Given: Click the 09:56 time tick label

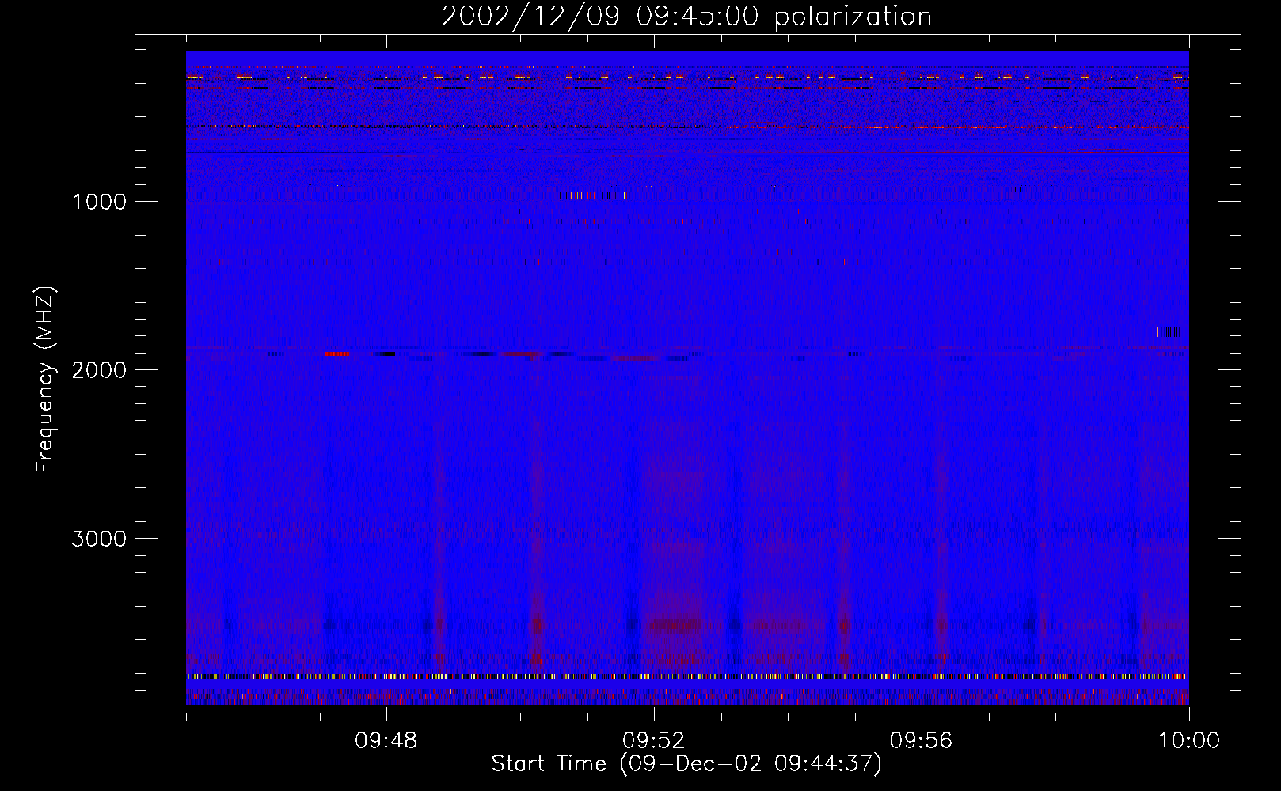Looking at the screenshot, I should pyautogui.click(x=922, y=741).
